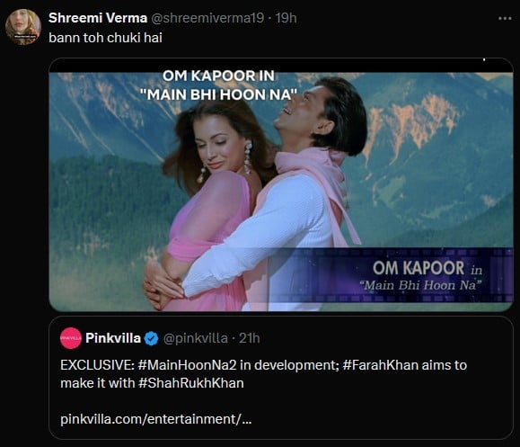Click the Pinkvilla logo avatar
This screenshot has height=447, width=520.
click(x=71, y=338)
